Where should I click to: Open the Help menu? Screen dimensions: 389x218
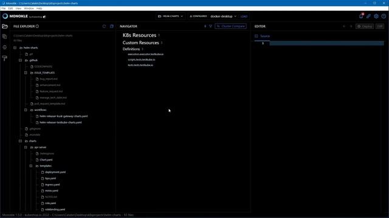pyautogui.click(x=39, y=8)
